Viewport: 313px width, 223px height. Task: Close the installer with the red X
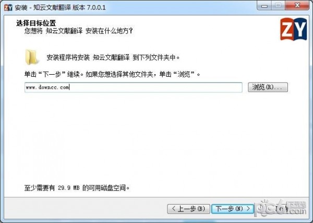pos(297,6)
